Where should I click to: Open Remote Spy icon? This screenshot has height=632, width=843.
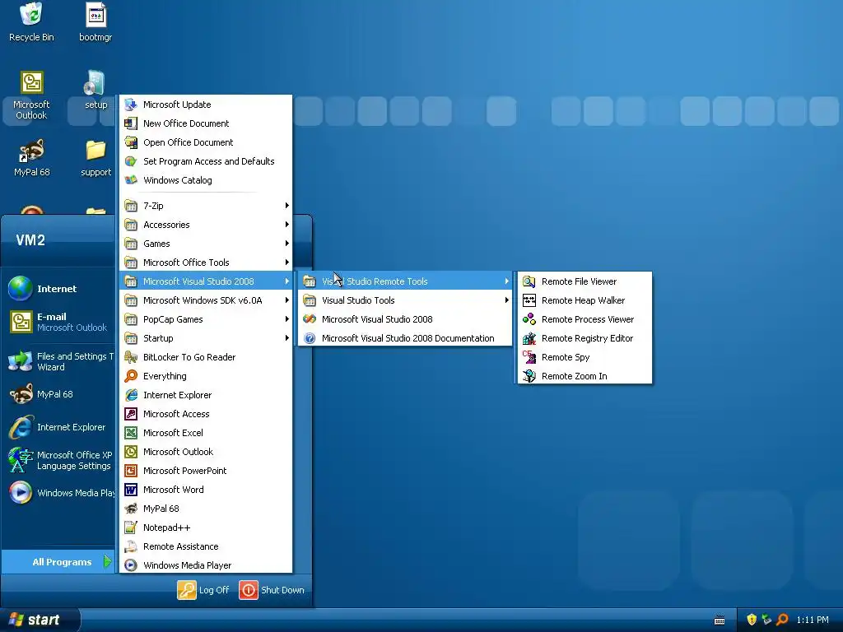529,357
